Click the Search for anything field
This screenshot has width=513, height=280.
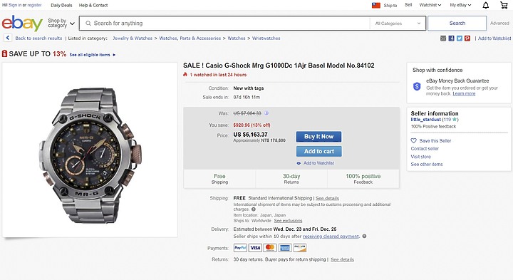click(x=224, y=24)
